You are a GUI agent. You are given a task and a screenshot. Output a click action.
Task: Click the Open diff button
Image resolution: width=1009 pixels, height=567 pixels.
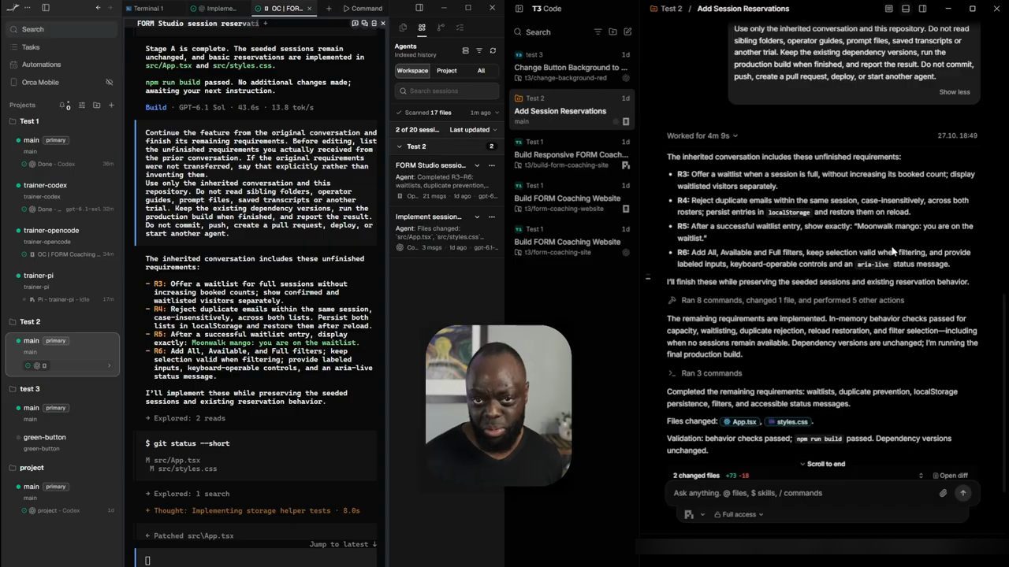pyautogui.click(x=950, y=476)
